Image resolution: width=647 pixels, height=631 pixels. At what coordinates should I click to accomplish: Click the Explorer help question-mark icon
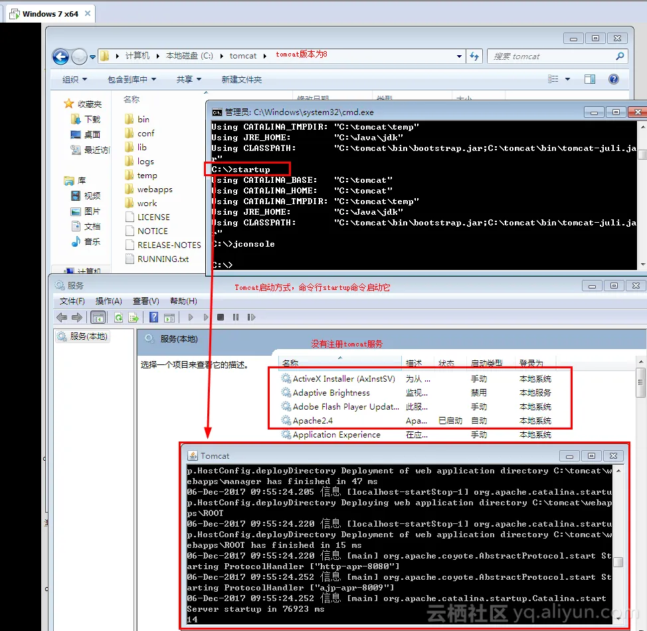pyautogui.click(x=613, y=79)
